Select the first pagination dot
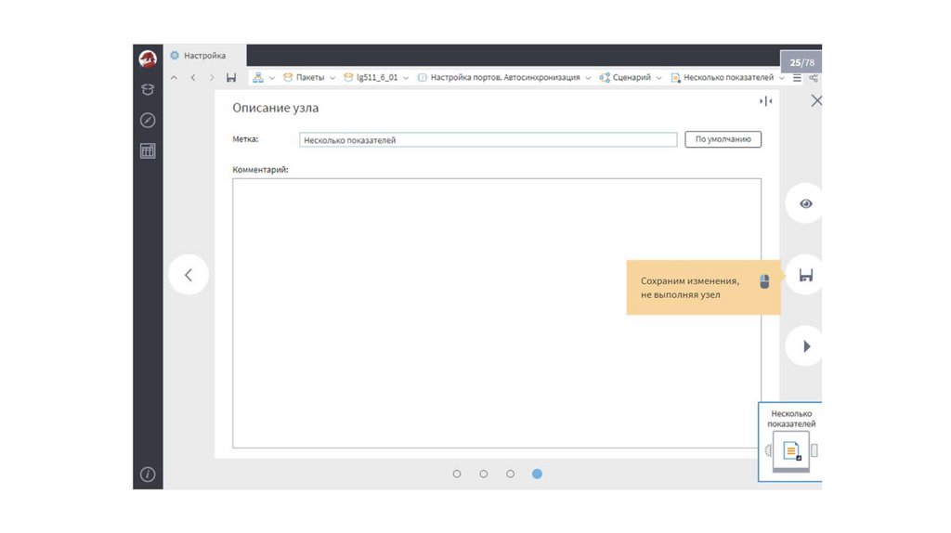Screen dimensions: 951x533 (x=457, y=474)
